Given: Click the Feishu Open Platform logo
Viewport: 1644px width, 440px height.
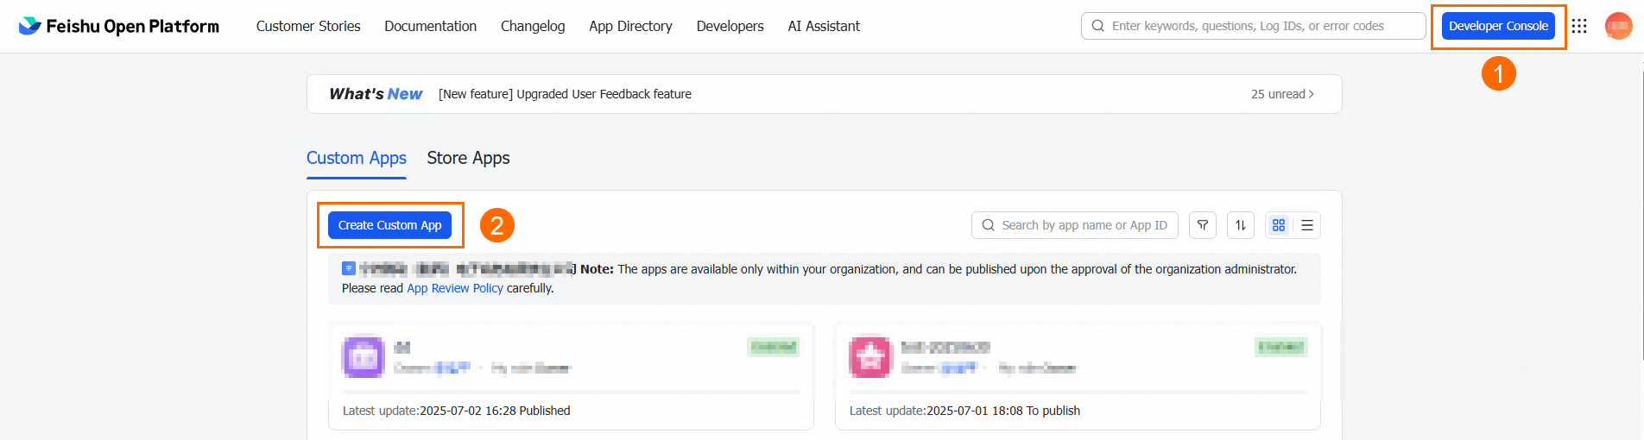Looking at the screenshot, I should click(x=119, y=26).
